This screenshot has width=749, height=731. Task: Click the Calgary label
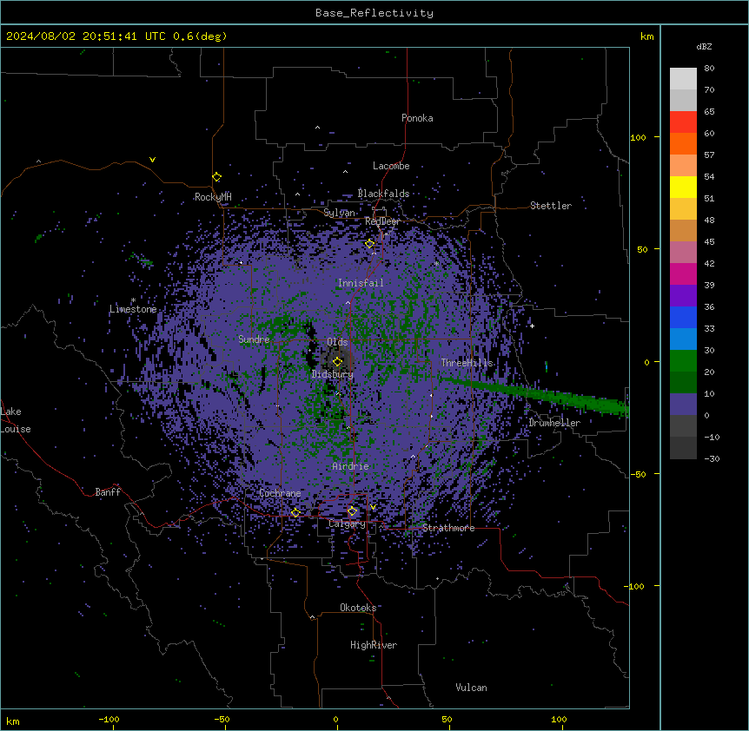tap(347, 524)
